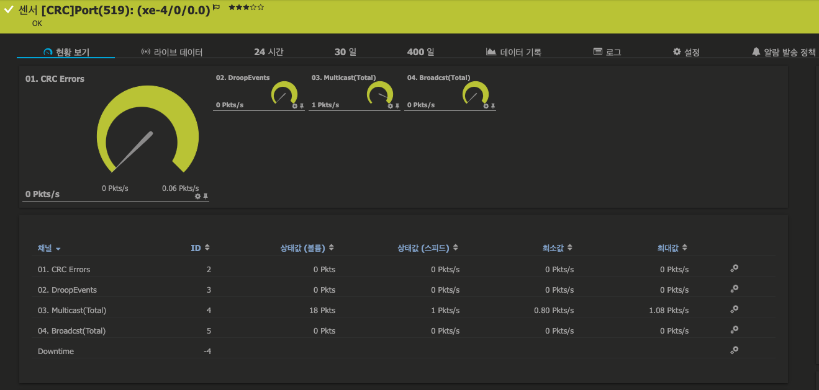
Task: Click the small Multicast(Total) gauge dial
Action: point(381,93)
